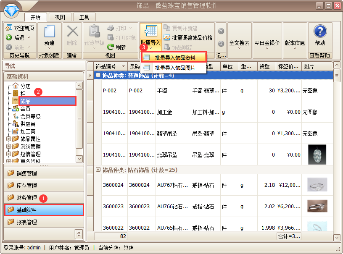Open the 版本信息 dropdown
This screenshot has height=254, width=343.
click(295, 41)
